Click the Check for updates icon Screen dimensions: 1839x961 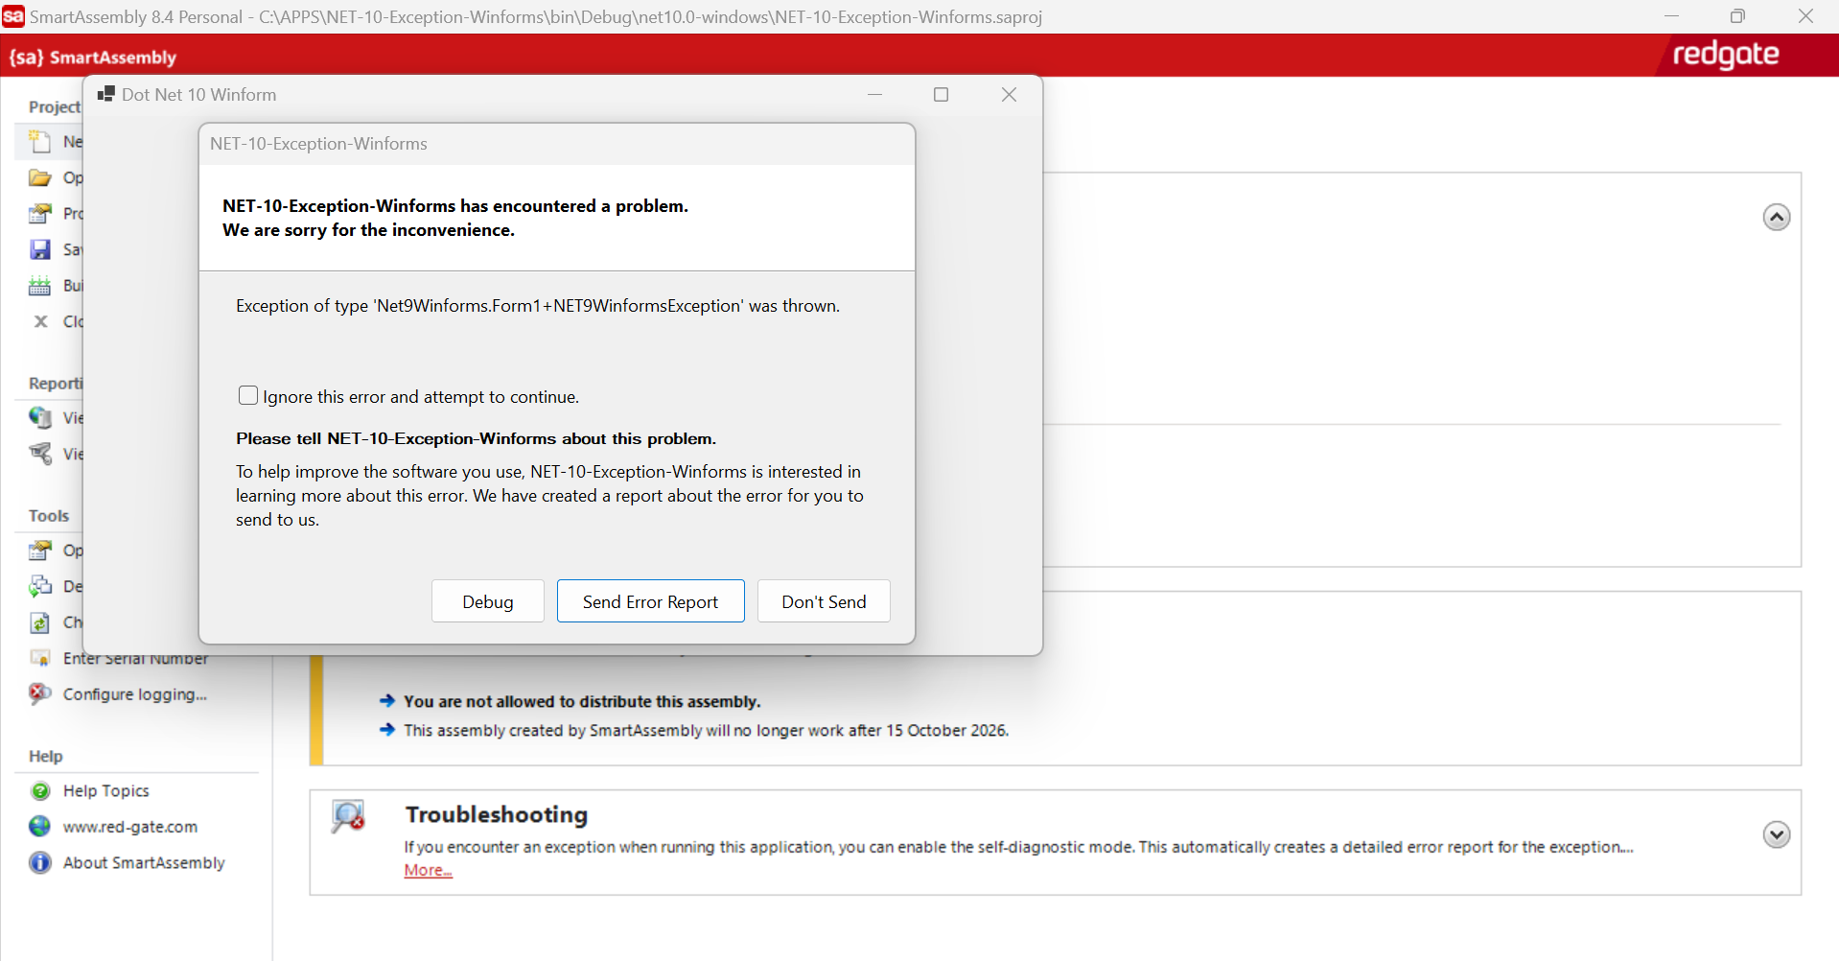39,622
